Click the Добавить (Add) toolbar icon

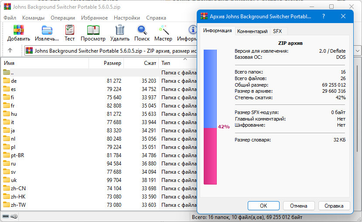[18, 30]
